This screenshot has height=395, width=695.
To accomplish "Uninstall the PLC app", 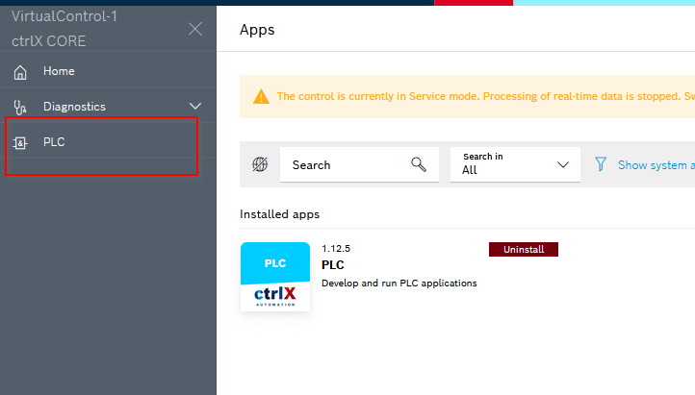I will 524,250.
